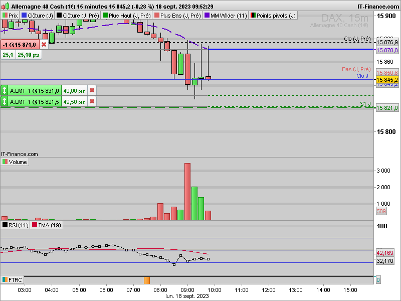Click the 15 870,8 price axis tag
Screen dimensions: 401x301
387,50
